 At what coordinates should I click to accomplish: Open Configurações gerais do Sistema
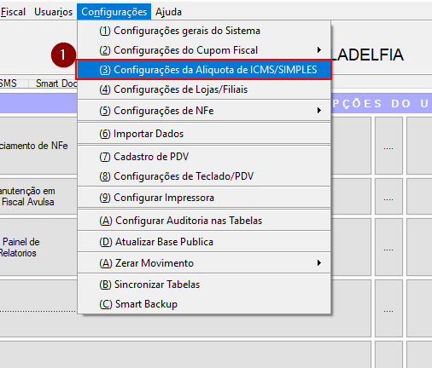point(204,31)
